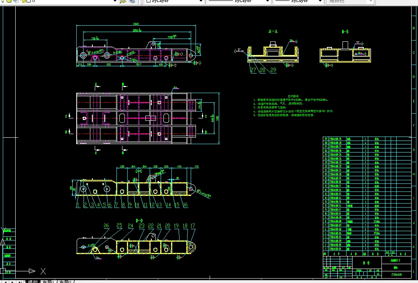Select part balloon number 22

point(151,226)
